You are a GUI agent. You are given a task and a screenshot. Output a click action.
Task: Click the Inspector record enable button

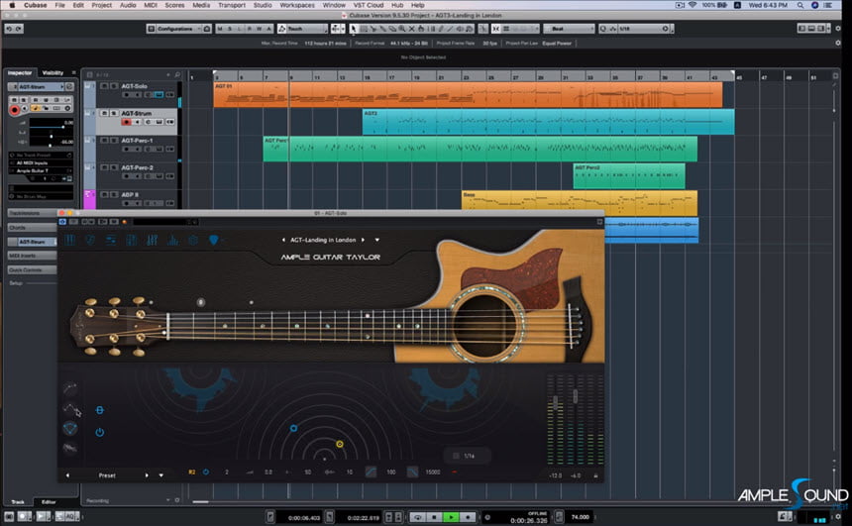click(x=15, y=110)
